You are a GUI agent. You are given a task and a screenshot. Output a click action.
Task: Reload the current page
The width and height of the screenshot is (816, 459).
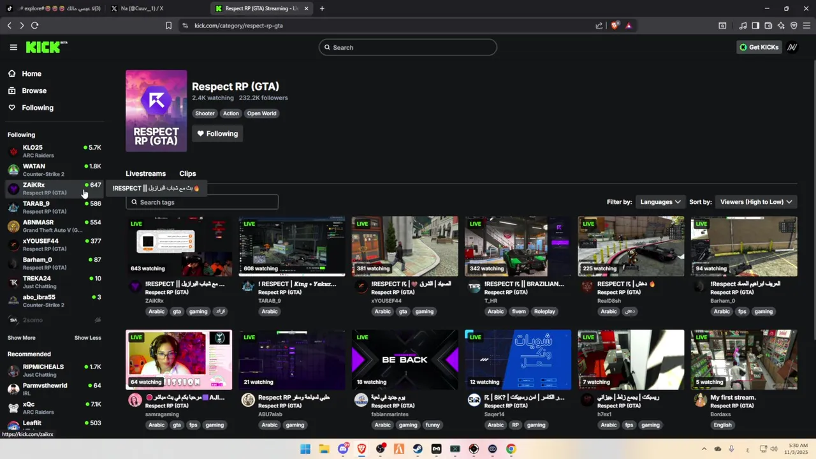[x=34, y=25]
